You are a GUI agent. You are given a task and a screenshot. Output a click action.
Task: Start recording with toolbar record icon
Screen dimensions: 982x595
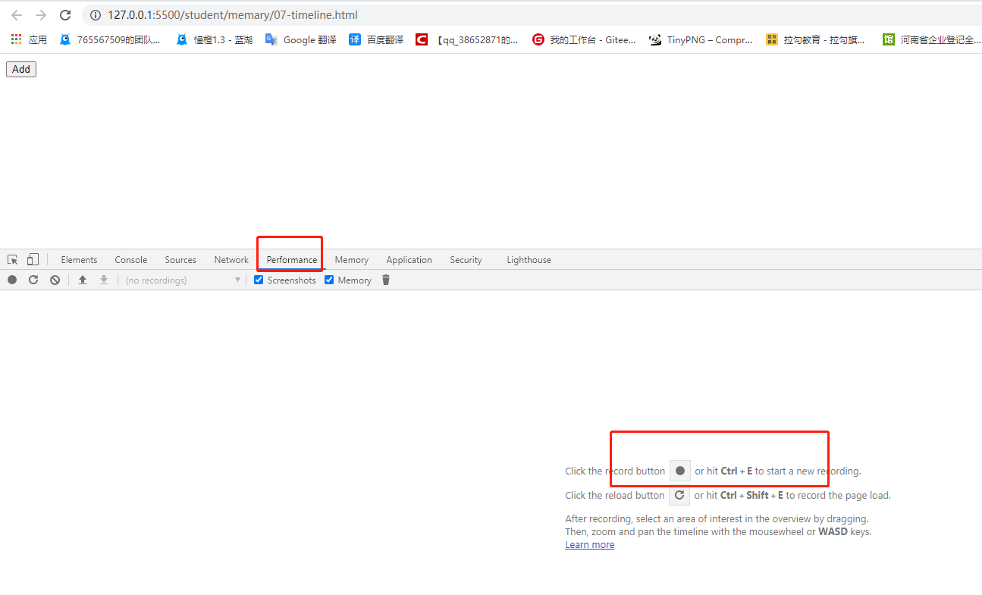(x=12, y=280)
